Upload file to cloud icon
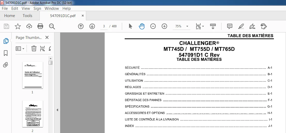Image resolution: width=286 pixels, height=133 pixels. tap(29, 26)
